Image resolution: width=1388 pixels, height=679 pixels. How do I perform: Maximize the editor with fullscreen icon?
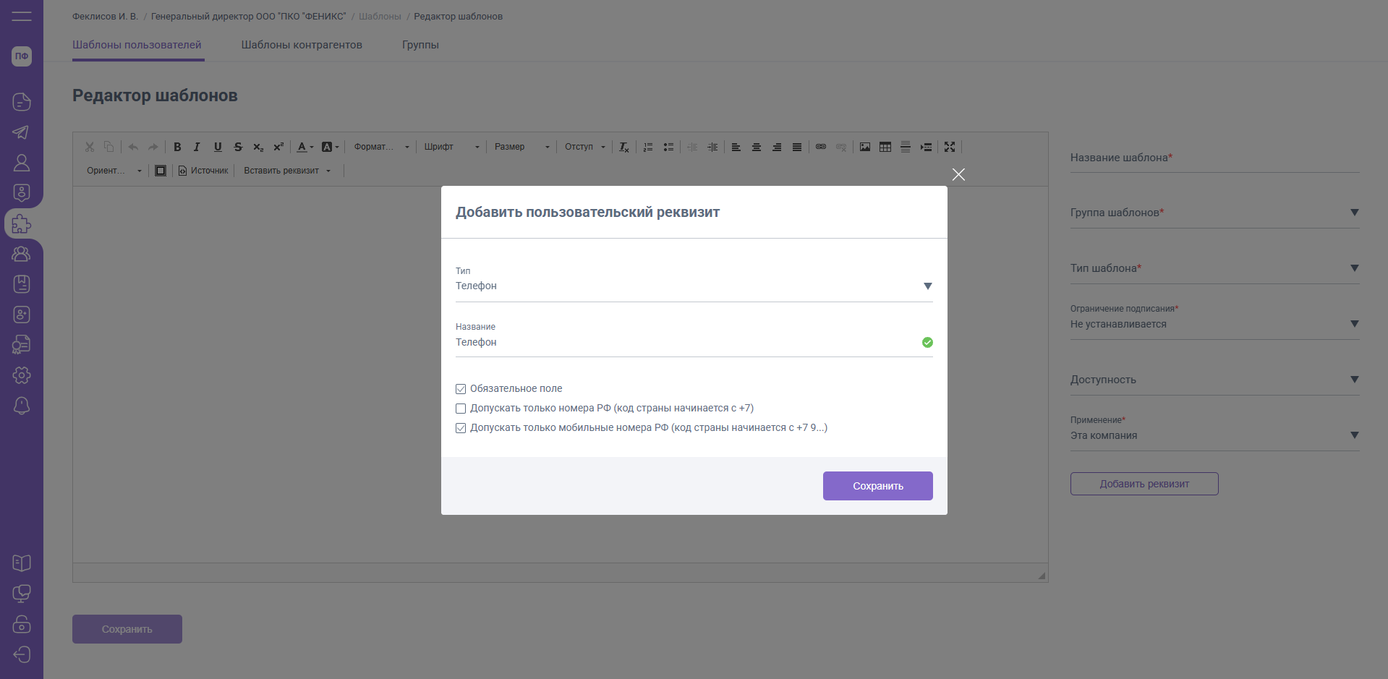pos(950,147)
